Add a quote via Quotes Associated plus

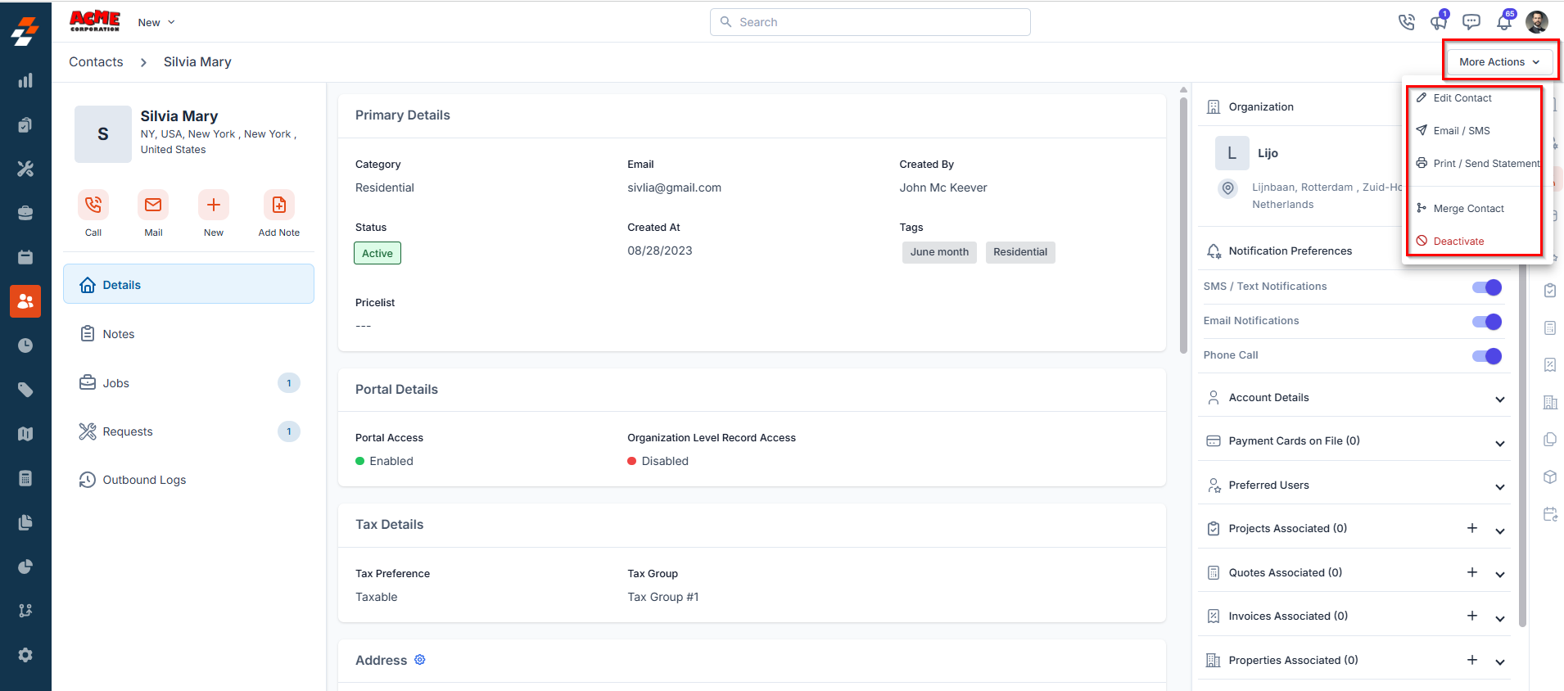click(1472, 572)
